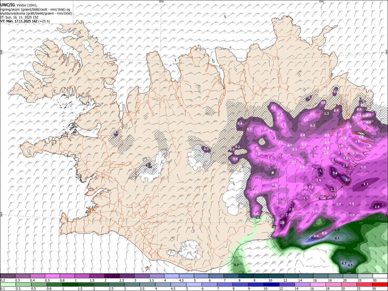
Task: Click the "2.7" snowfall value on map
Action: (x=322, y=171)
